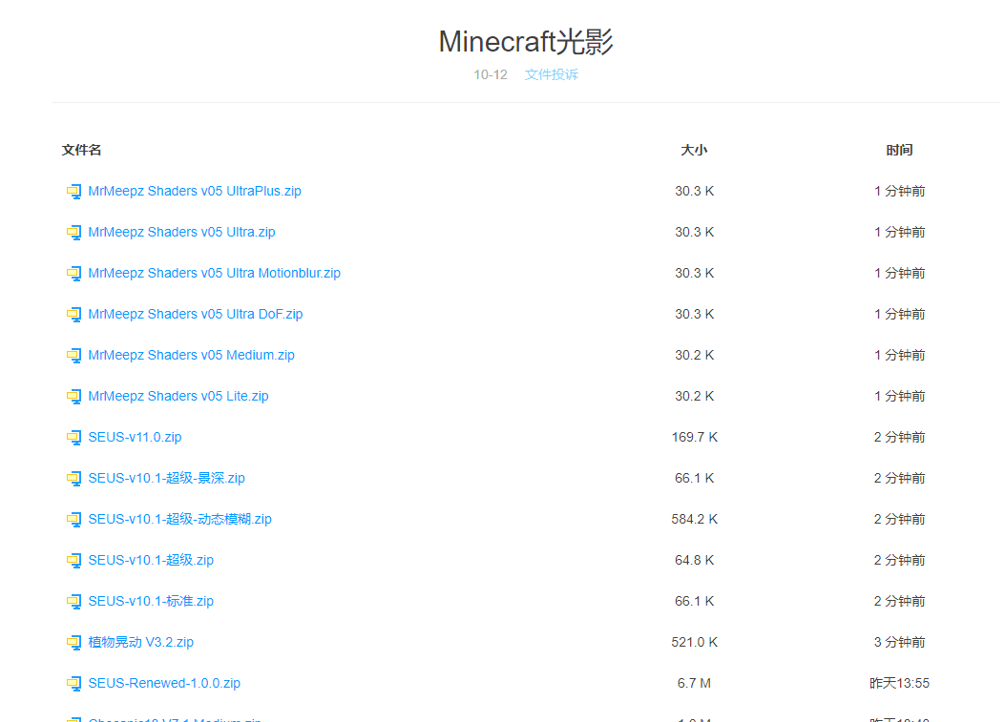Download MrMeepz Shaders v05 UltraPlus.zip
This screenshot has height=722, width=1005.
pos(195,191)
